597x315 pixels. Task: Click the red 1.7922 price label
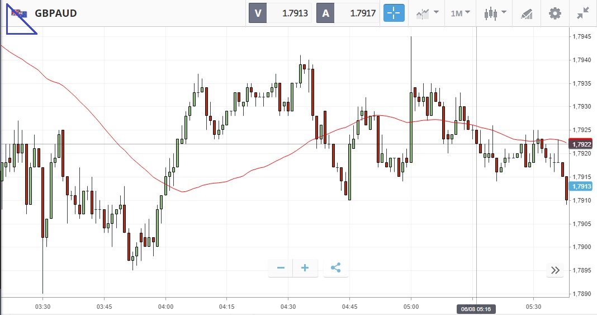click(x=582, y=144)
